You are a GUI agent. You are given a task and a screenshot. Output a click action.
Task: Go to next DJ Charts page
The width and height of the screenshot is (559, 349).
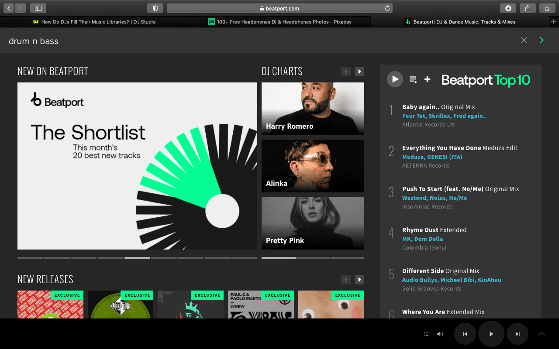point(359,72)
